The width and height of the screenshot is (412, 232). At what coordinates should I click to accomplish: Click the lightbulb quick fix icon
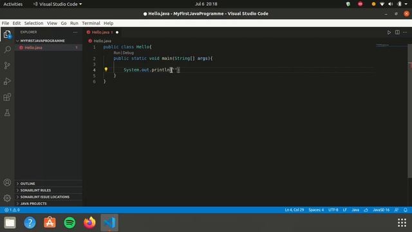point(106,70)
